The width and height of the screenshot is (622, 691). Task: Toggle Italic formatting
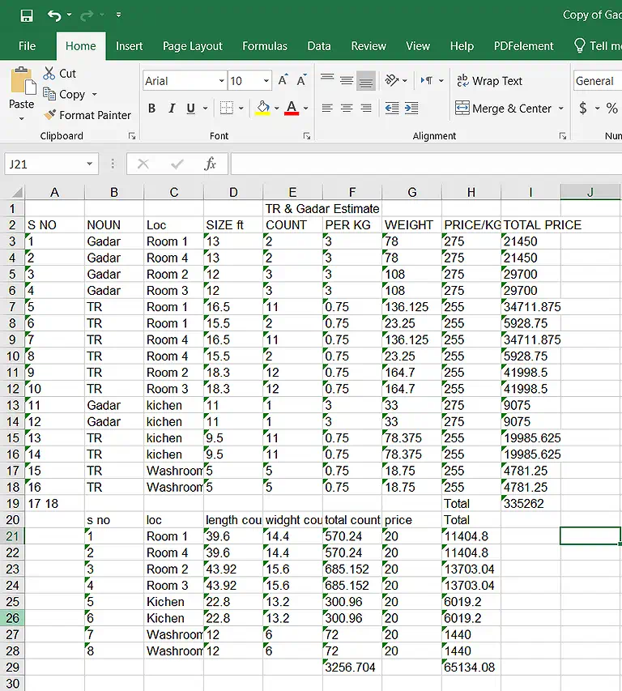click(172, 108)
